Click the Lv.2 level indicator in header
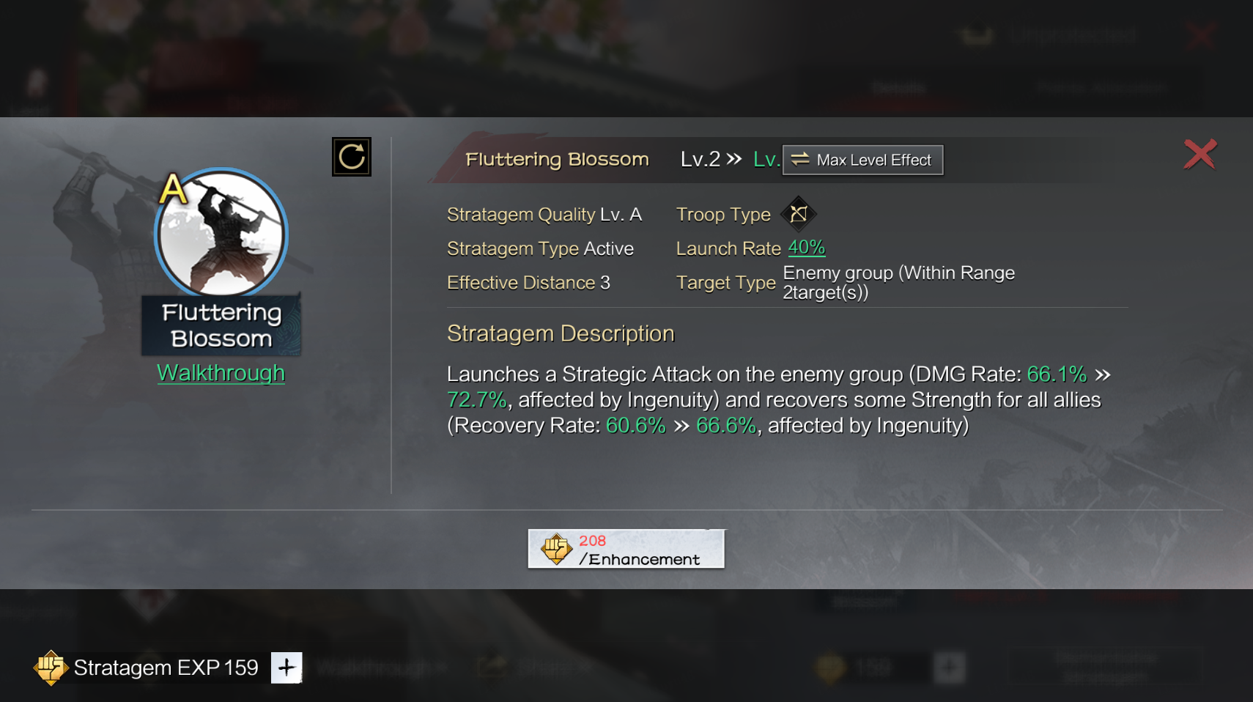The width and height of the screenshot is (1253, 702). coord(701,159)
